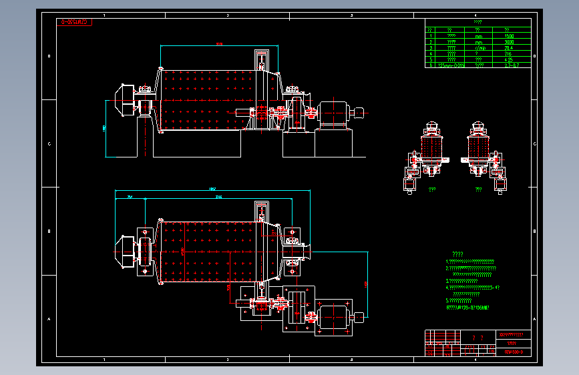Select the small end view with gearbox on right
This screenshot has height=375, width=579.
[x=484, y=157]
